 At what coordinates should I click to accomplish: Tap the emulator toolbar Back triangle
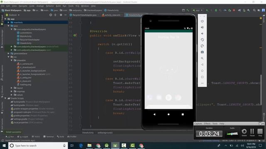(x=202, y=65)
